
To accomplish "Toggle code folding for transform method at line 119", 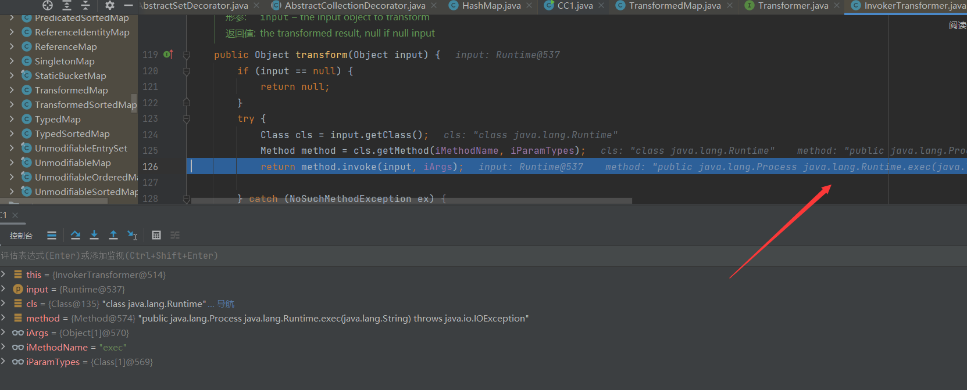I will (x=187, y=55).
